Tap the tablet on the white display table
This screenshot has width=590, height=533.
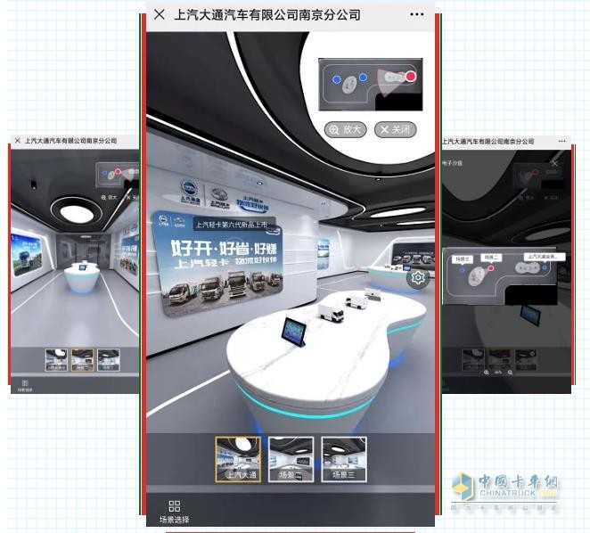point(293,332)
